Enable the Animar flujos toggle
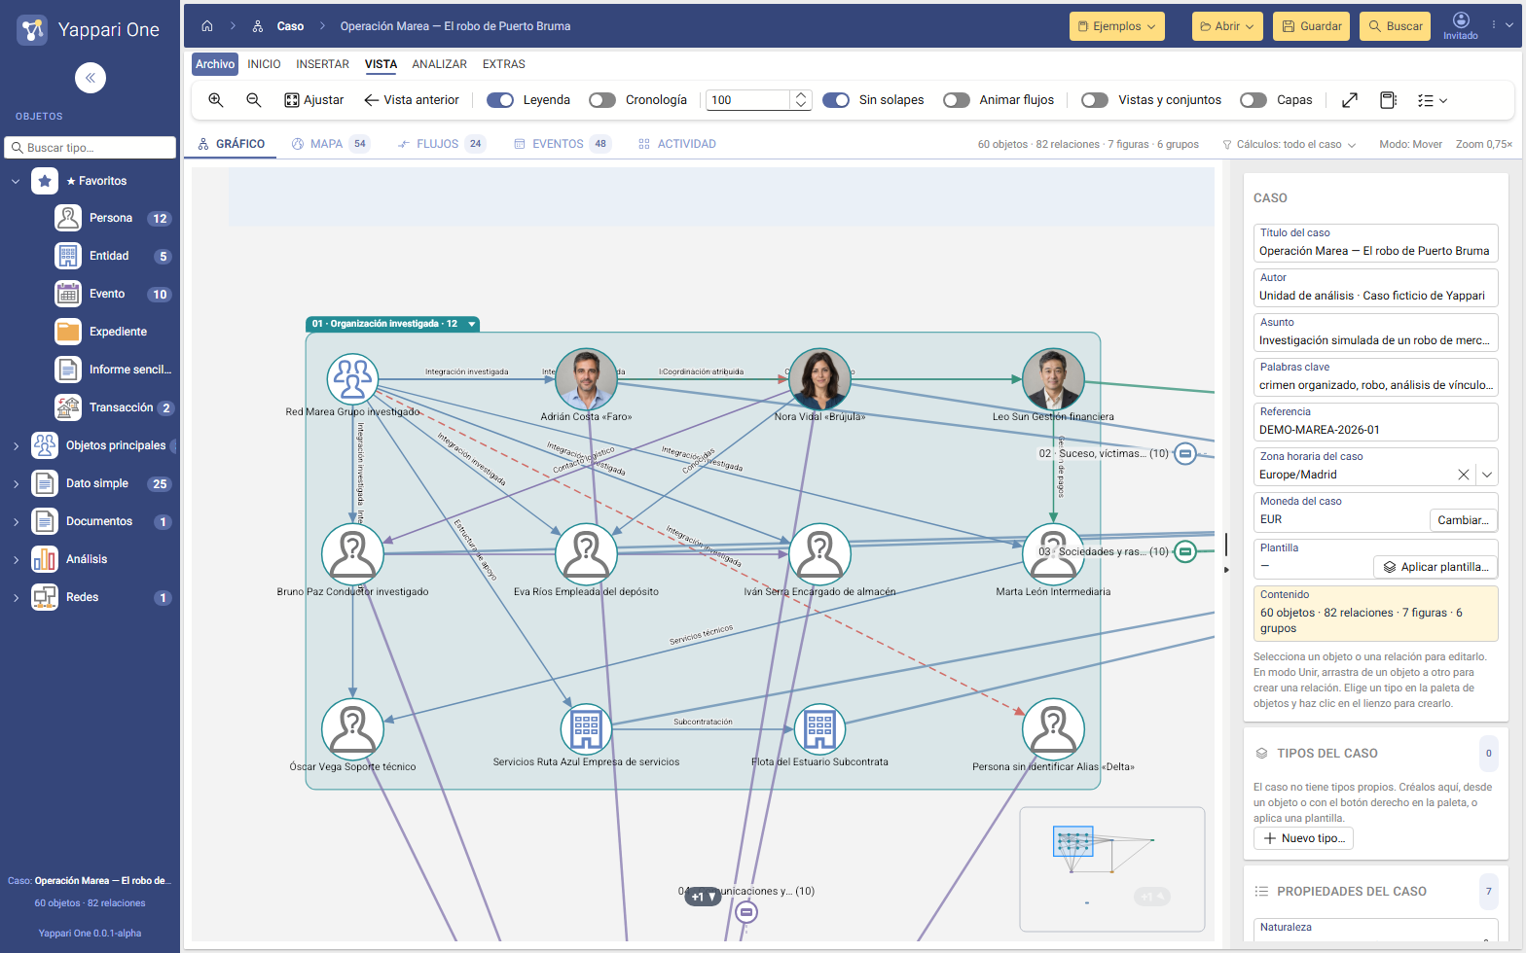This screenshot has height=953, width=1526. coord(957,100)
